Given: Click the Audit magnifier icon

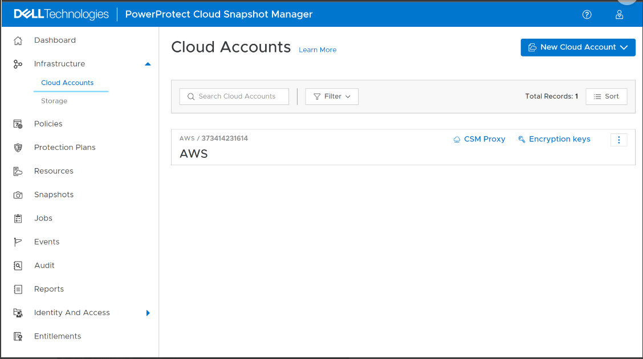Looking at the screenshot, I should tap(18, 266).
